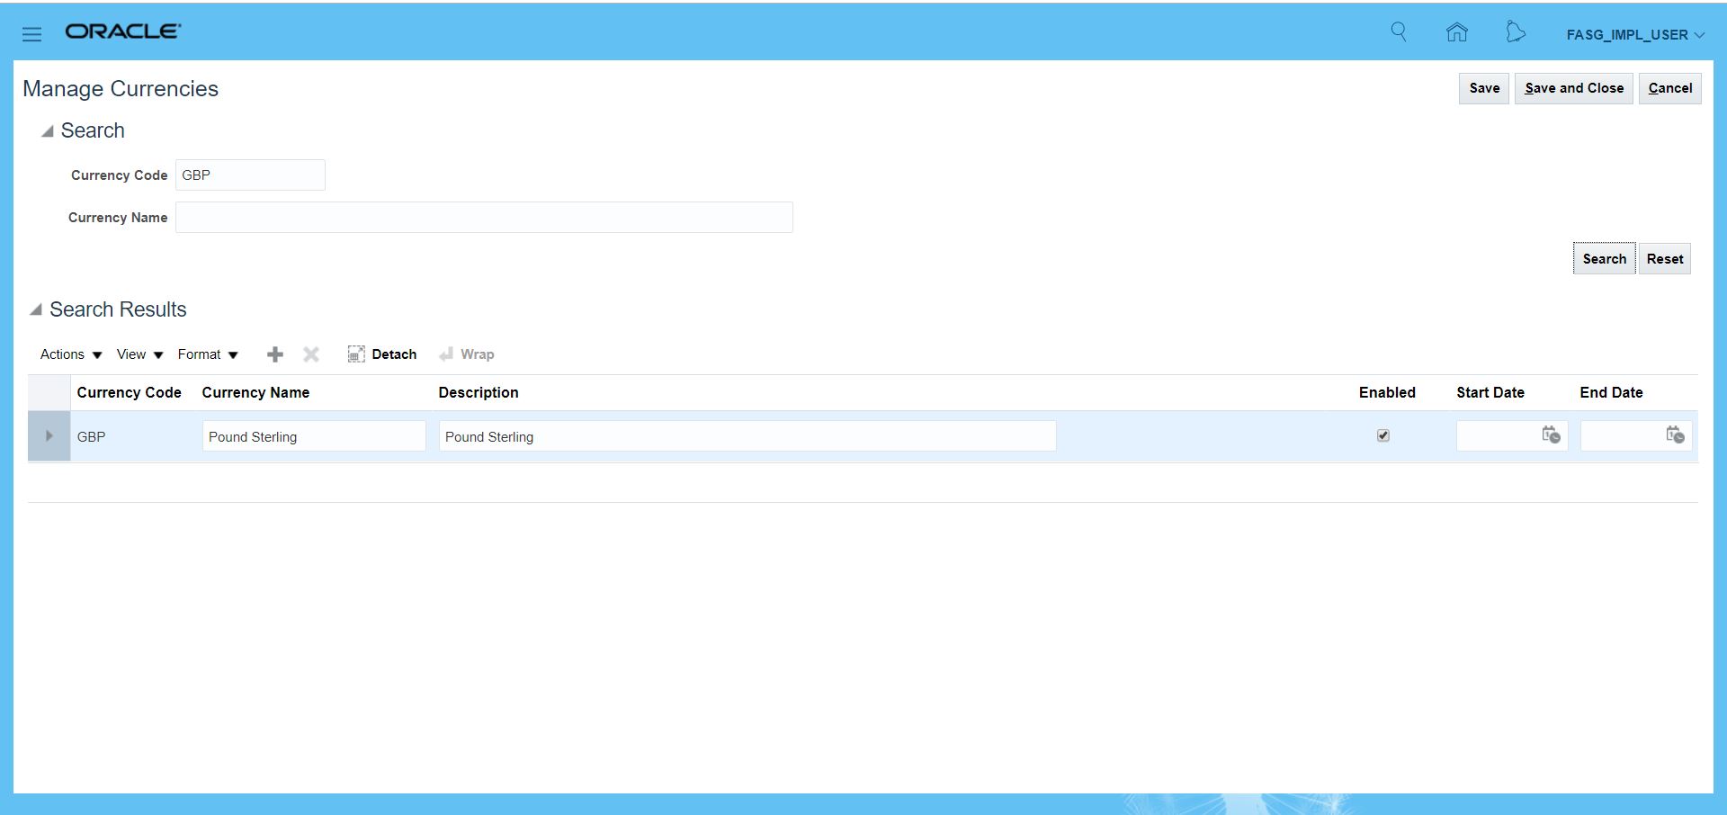The width and height of the screenshot is (1727, 815).
Task: Click the Pound Sterling Description field
Action: point(747,437)
